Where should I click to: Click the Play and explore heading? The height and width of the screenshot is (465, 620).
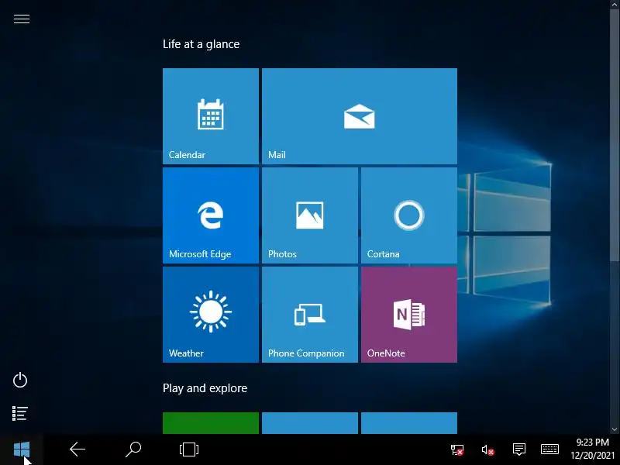[205, 388]
